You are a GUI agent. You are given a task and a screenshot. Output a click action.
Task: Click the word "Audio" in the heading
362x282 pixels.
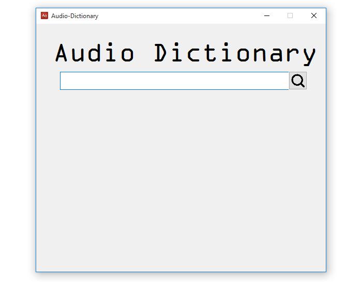click(x=95, y=53)
